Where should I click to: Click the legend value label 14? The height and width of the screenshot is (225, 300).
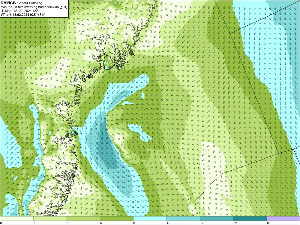[x=235, y=223]
